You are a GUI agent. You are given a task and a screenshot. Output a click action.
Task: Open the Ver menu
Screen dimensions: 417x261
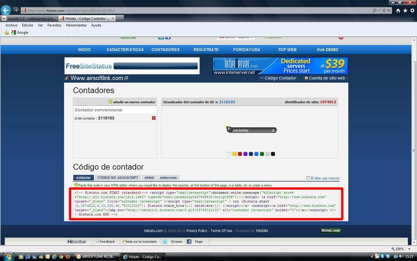[x=41, y=25]
